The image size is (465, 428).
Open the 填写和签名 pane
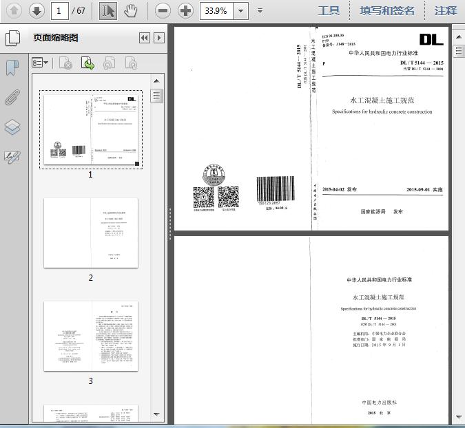coord(388,10)
